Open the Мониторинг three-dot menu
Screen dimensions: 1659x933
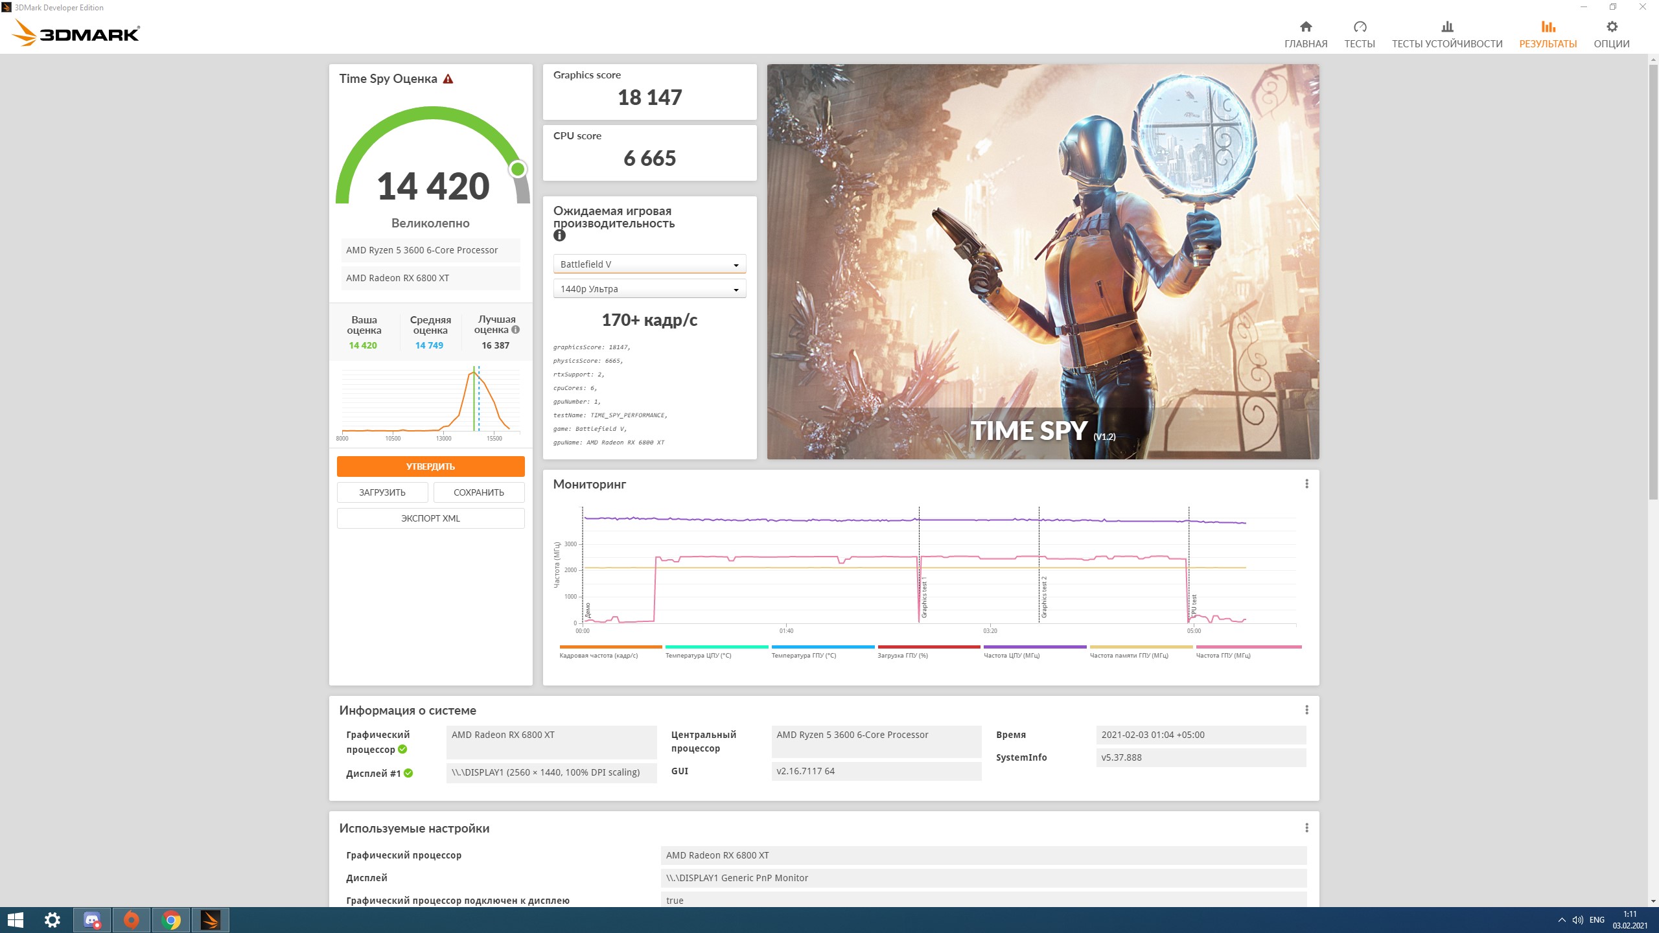click(x=1306, y=484)
